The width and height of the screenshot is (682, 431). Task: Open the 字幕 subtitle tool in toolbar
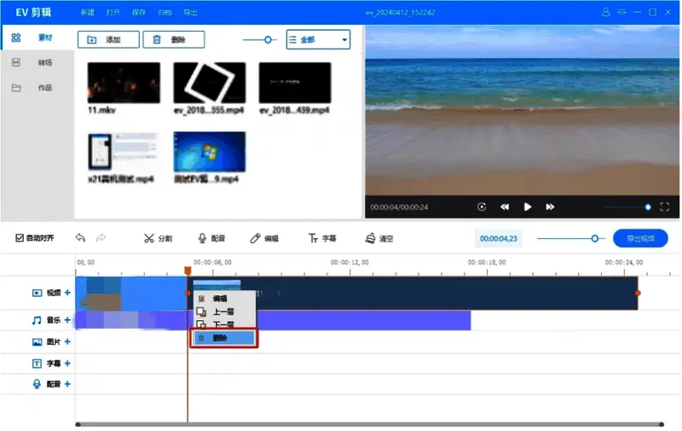[x=322, y=239]
